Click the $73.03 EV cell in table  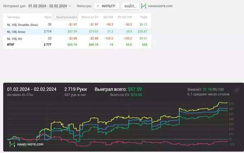[x=93, y=31]
